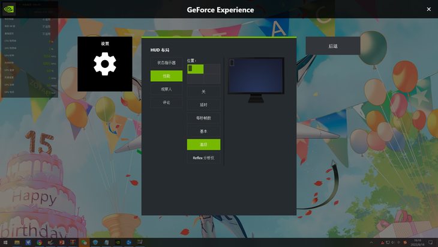The image size is (438, 247).
Task: Select the 延时 latency option
Action: (x=203, y=105)
